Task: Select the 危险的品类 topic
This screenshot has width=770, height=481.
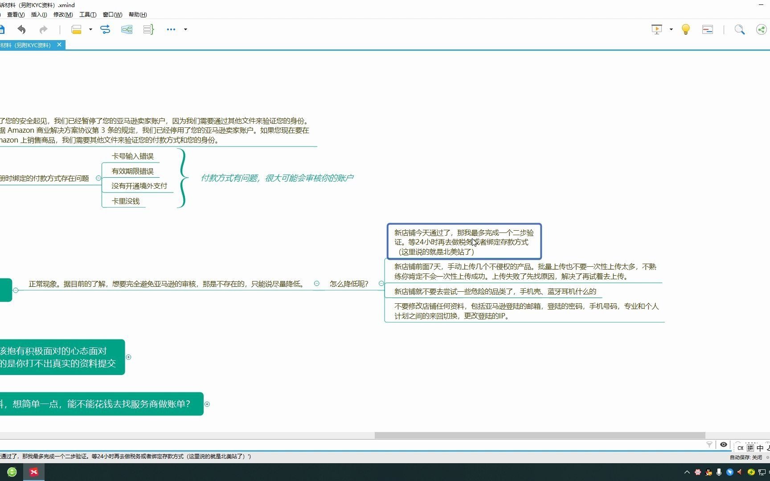Action: point(495,291)
